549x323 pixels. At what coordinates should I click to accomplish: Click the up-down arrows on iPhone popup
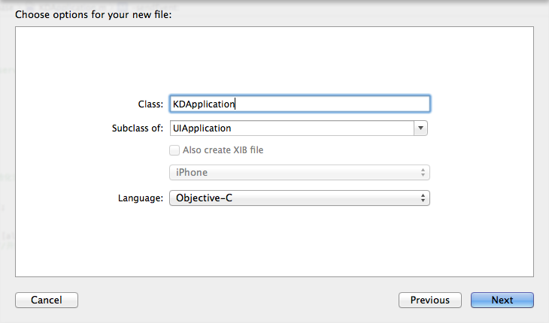(423, 172)
